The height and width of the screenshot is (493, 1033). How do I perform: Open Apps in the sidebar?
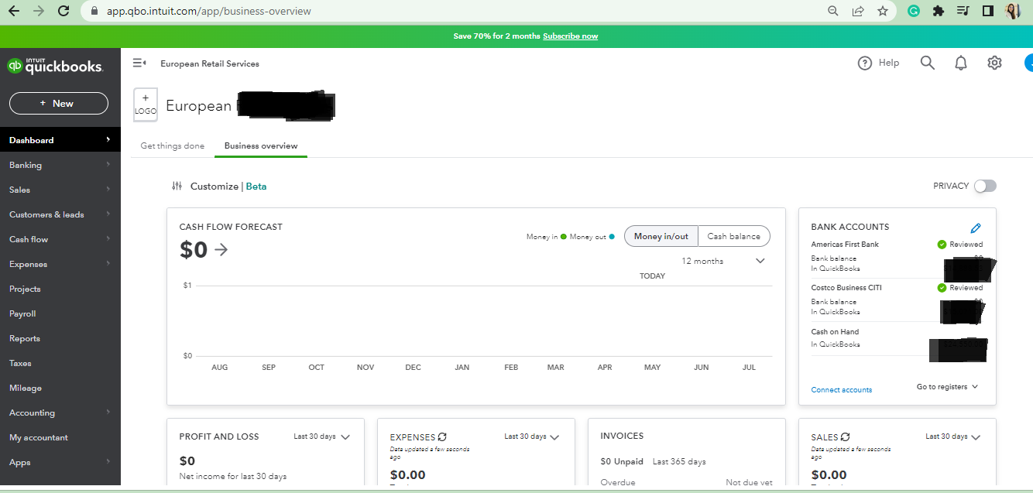60,462
